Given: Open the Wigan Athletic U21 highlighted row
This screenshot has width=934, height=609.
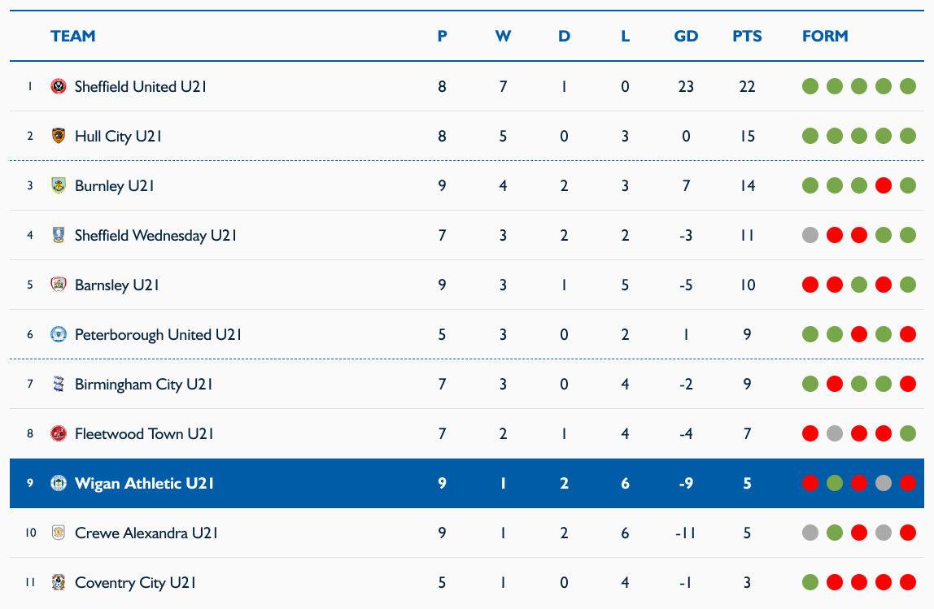Looking at the screenshot, I should click(x=467, y=484).
